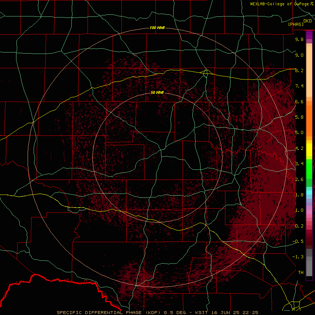Click the 6.6 value on color scale
This screenshot has width=315, height=315.
click(x=299, y=101)
